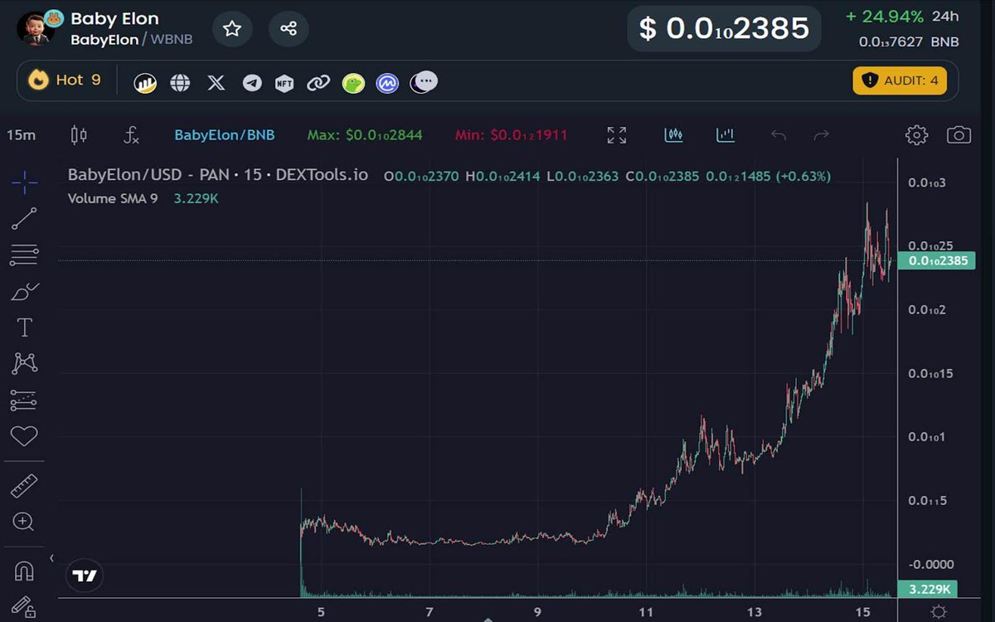Screen dimensions: 995x622
Task: Open price scale settings gear at bottom right
Action: (x=939, y=612)
